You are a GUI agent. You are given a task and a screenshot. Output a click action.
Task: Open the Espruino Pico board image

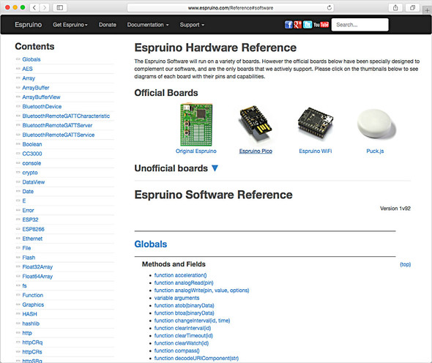(x=256, y=124)
